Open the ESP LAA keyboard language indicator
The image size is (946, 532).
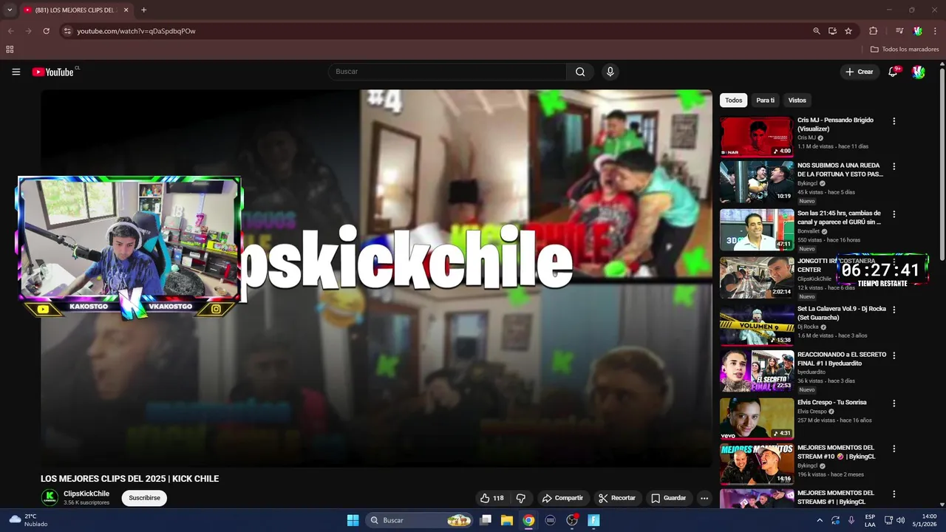pos(870,520)
